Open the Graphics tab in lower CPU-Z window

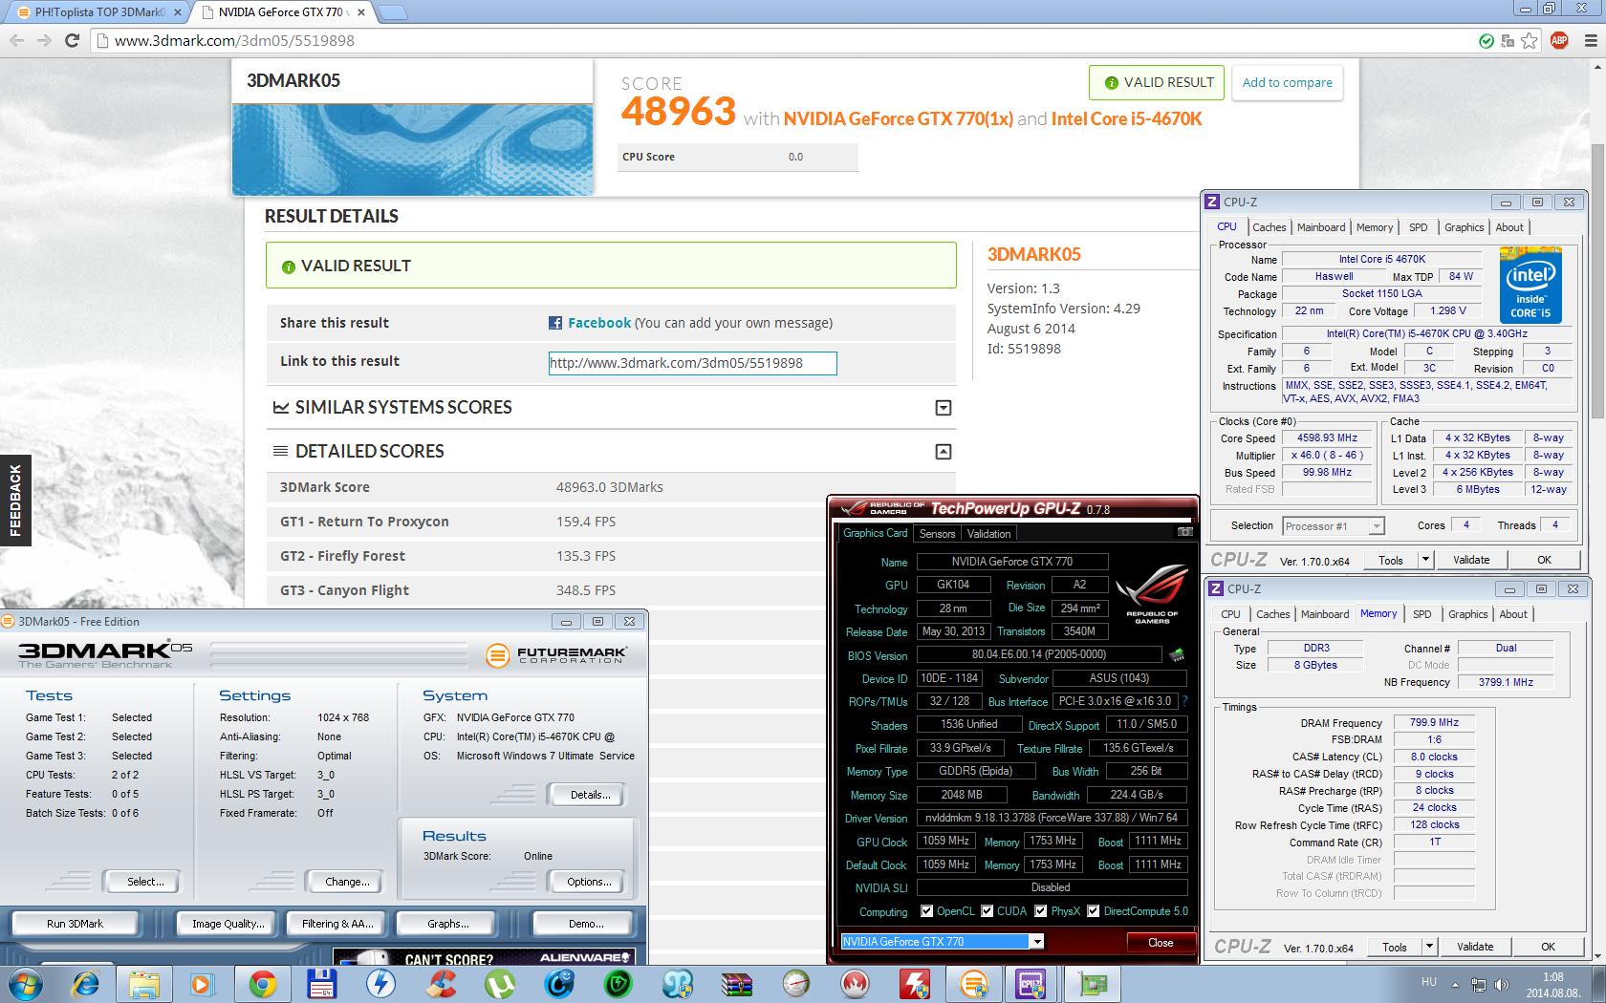click(x=1467, y=614)
